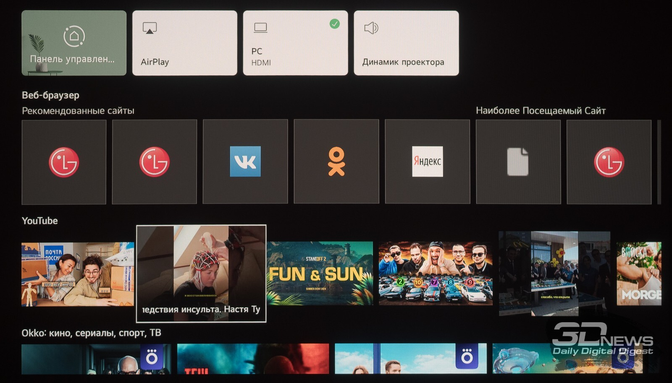The height and width of the screenshot is (383, 672).
Task: Open the LG tile under Наиболее Посещаемый Сайт
Action: click(609, 162)
